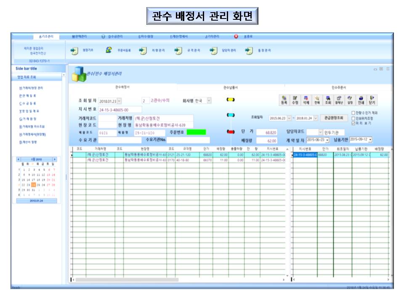404x303 pixels.
Task: Go to previous month in sidebar calendar
Action: tap(18, 159)
